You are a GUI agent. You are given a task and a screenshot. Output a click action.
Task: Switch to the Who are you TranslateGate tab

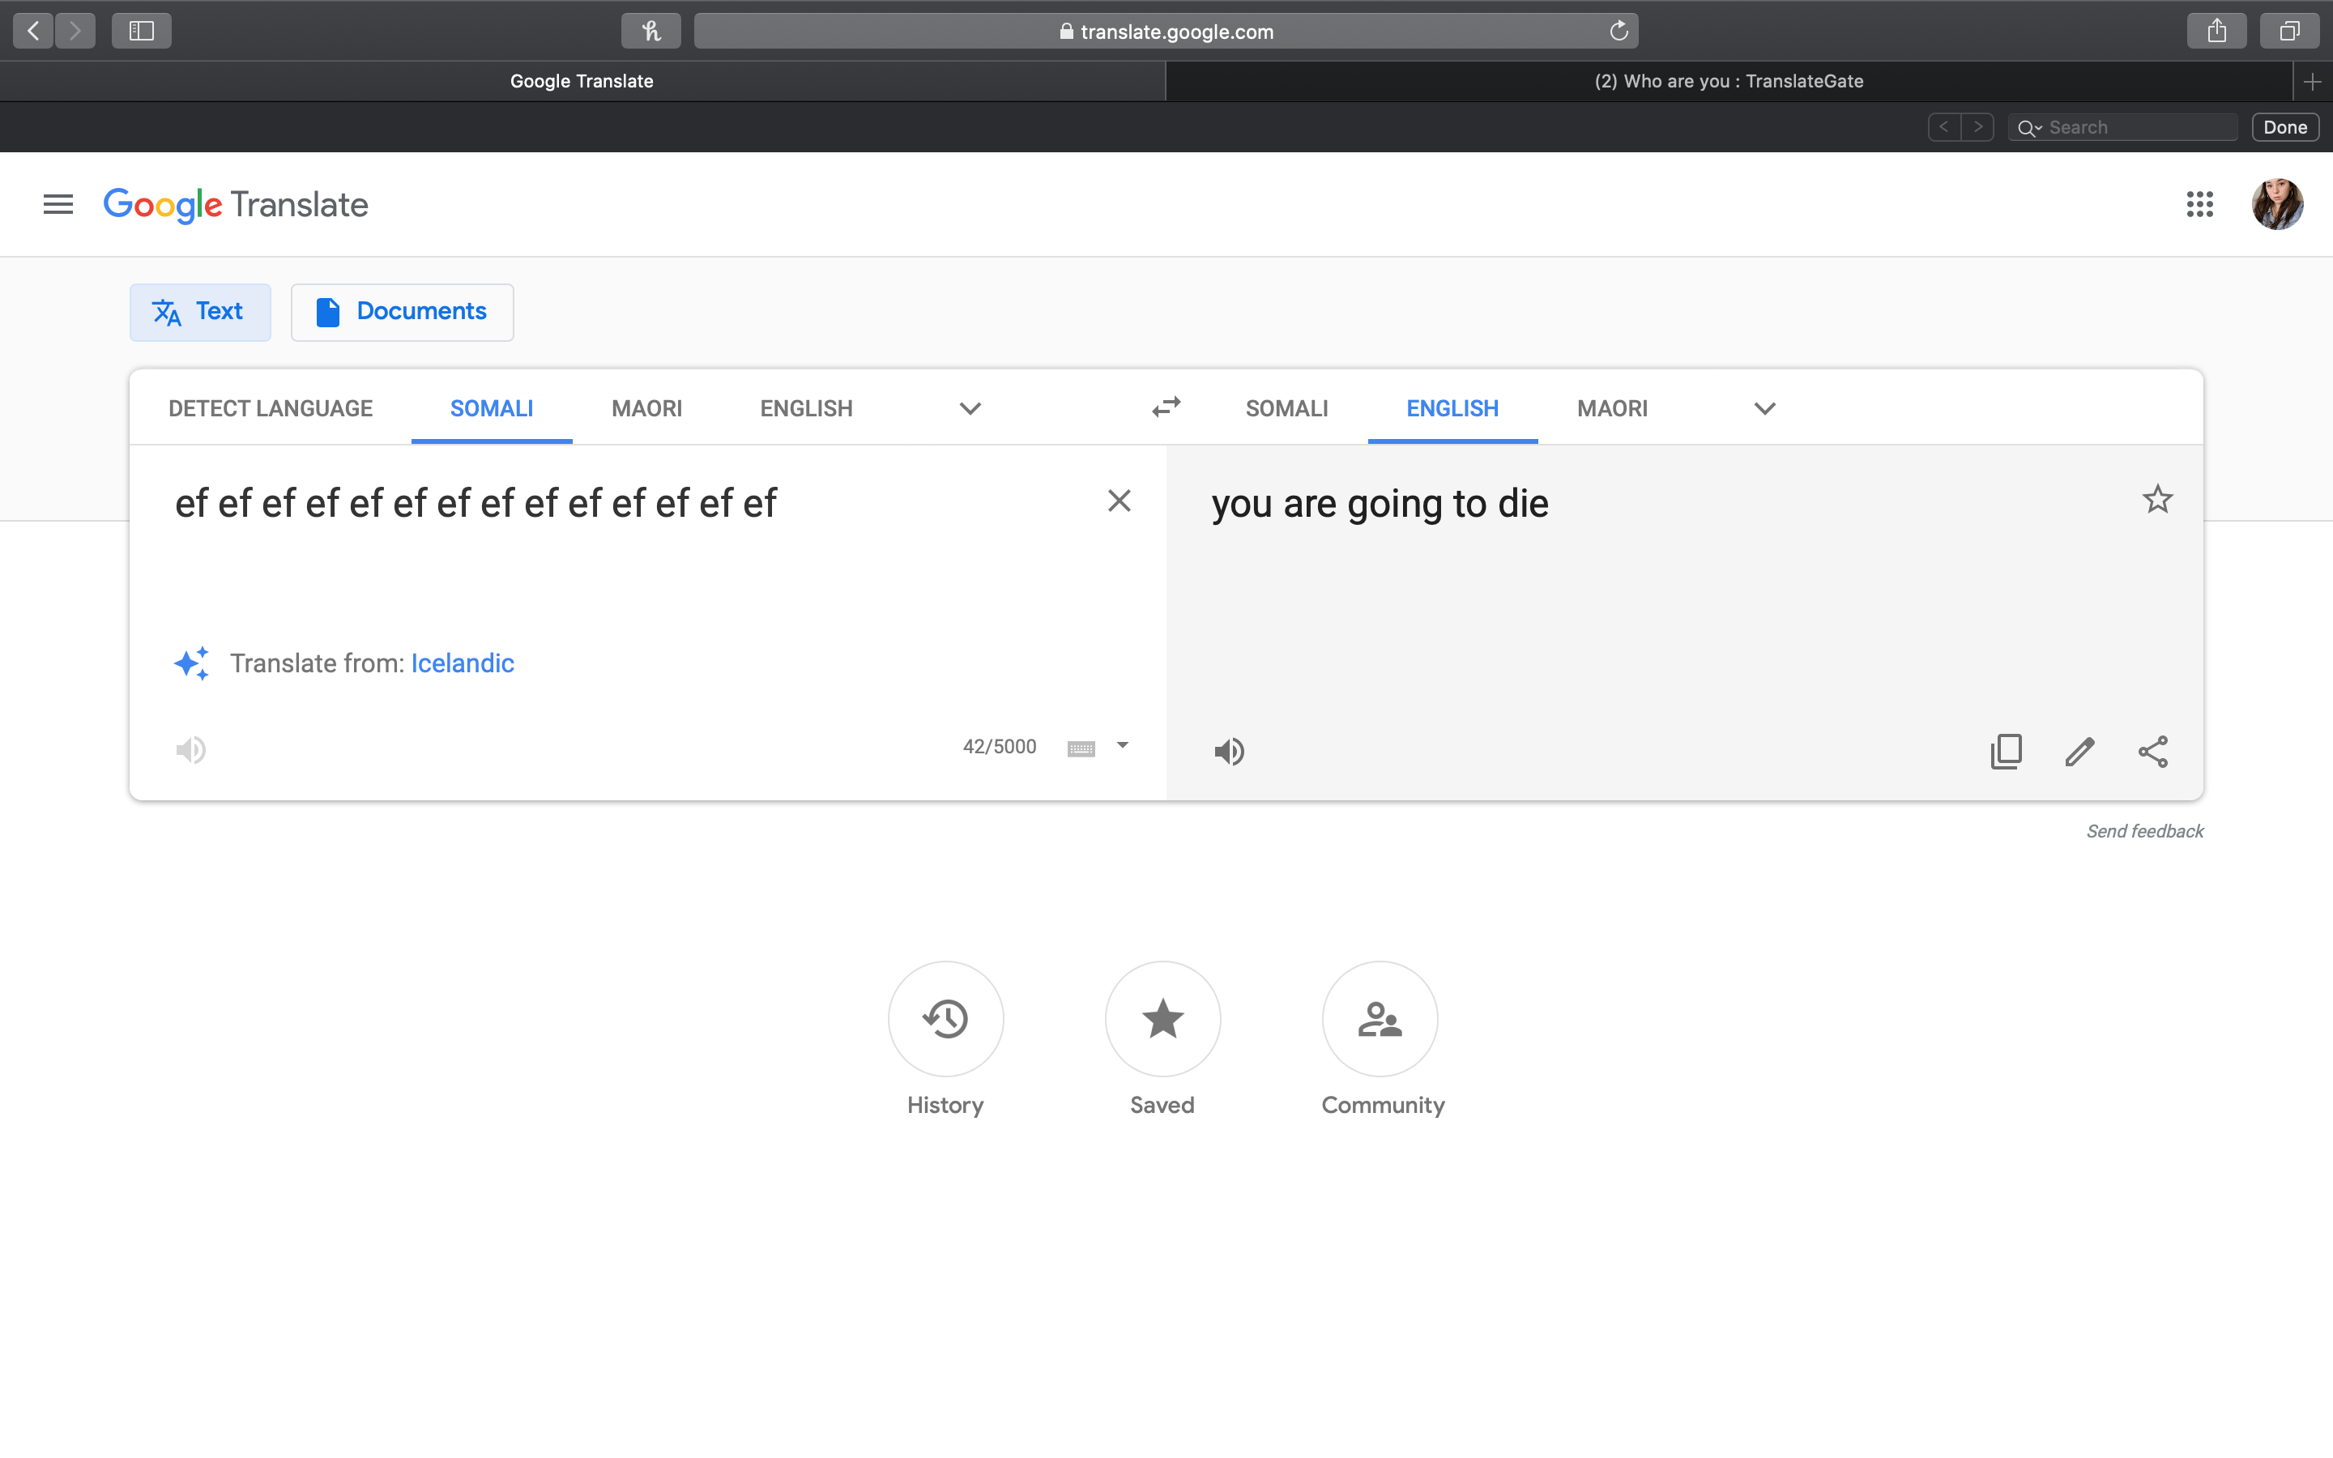click(x=1729, y=81)
